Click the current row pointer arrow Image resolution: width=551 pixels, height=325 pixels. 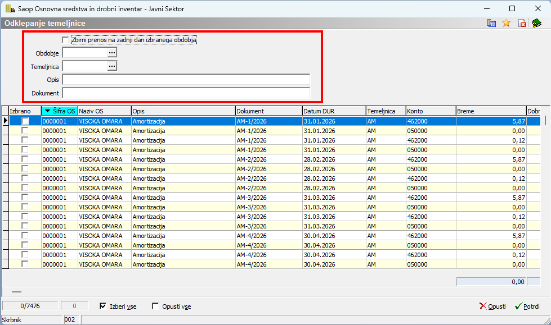tap(6, 121)
